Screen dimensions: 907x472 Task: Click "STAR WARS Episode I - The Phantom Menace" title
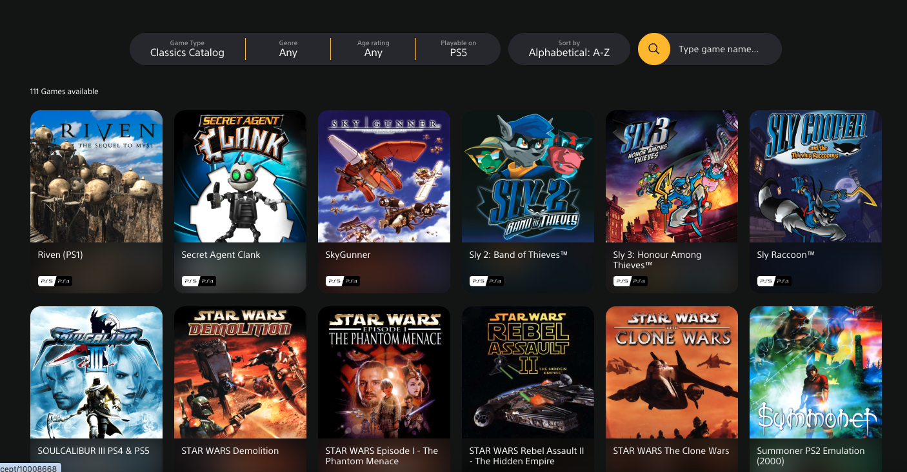point(382,456)
